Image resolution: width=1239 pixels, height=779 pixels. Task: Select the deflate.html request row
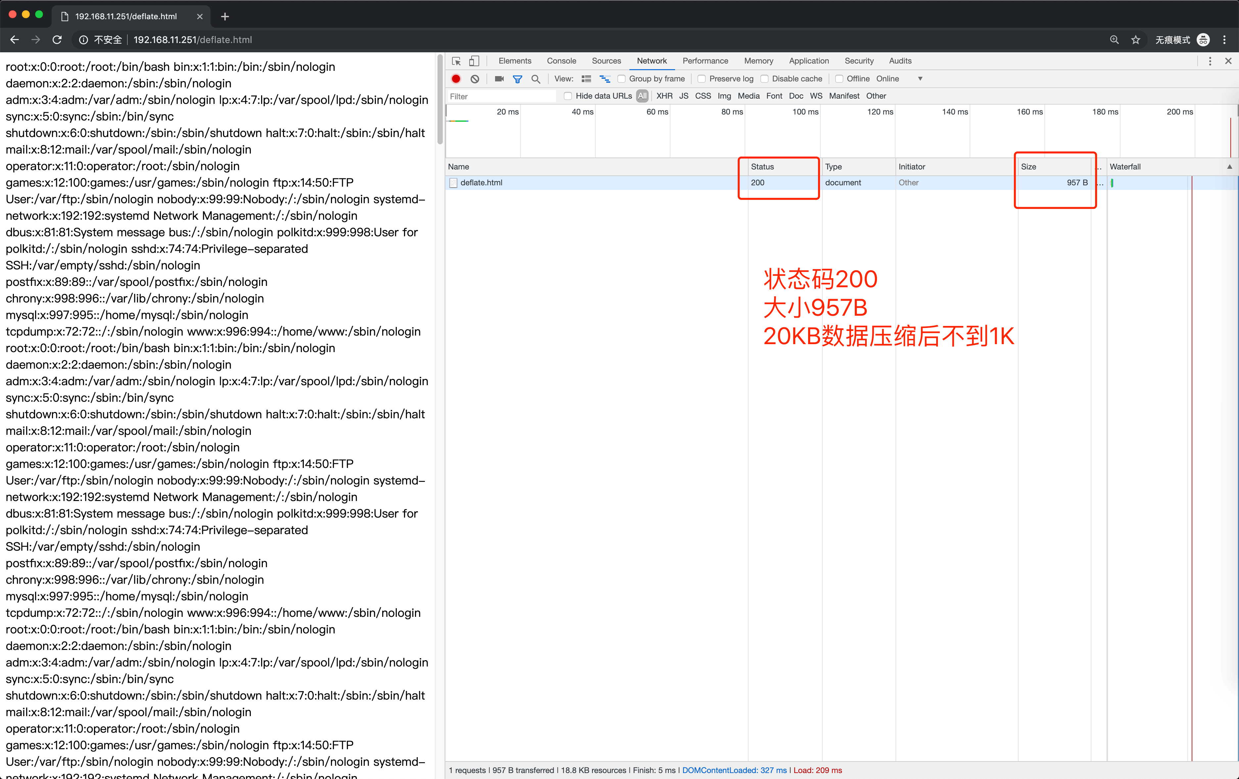point(481,183)
